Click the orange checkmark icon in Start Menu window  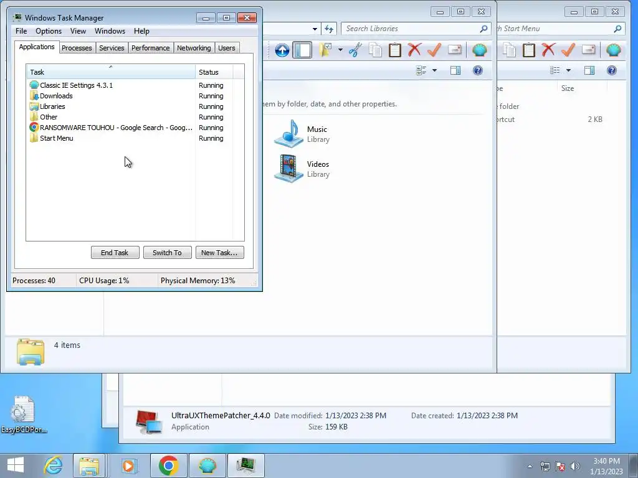[568, 50]
